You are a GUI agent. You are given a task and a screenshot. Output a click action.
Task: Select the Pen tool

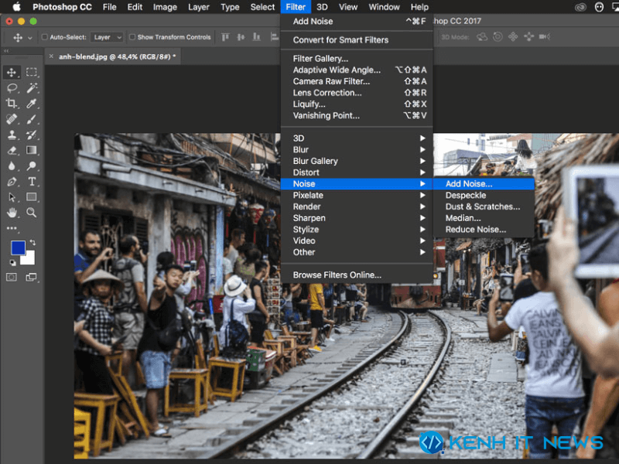[12, 182]
